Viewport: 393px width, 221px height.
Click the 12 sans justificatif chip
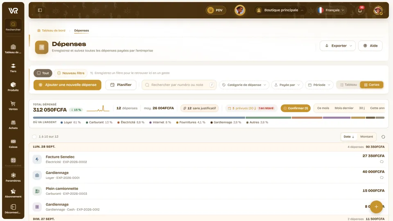tap(199, 108)
